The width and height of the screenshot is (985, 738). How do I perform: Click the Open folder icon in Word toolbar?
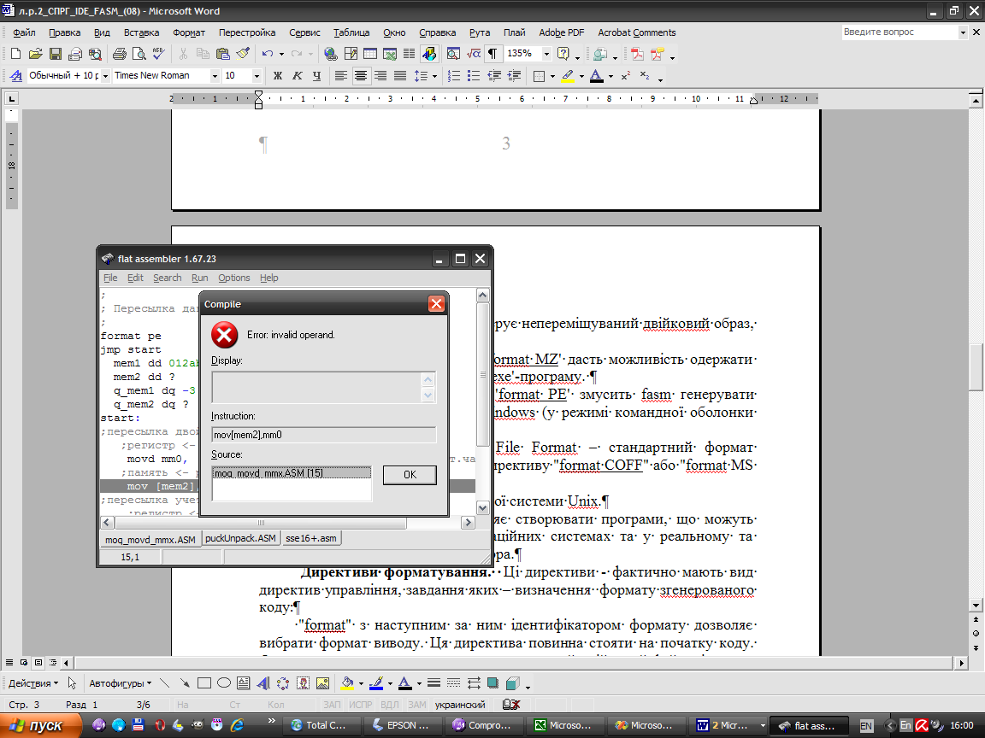click(x=35, y=54)
